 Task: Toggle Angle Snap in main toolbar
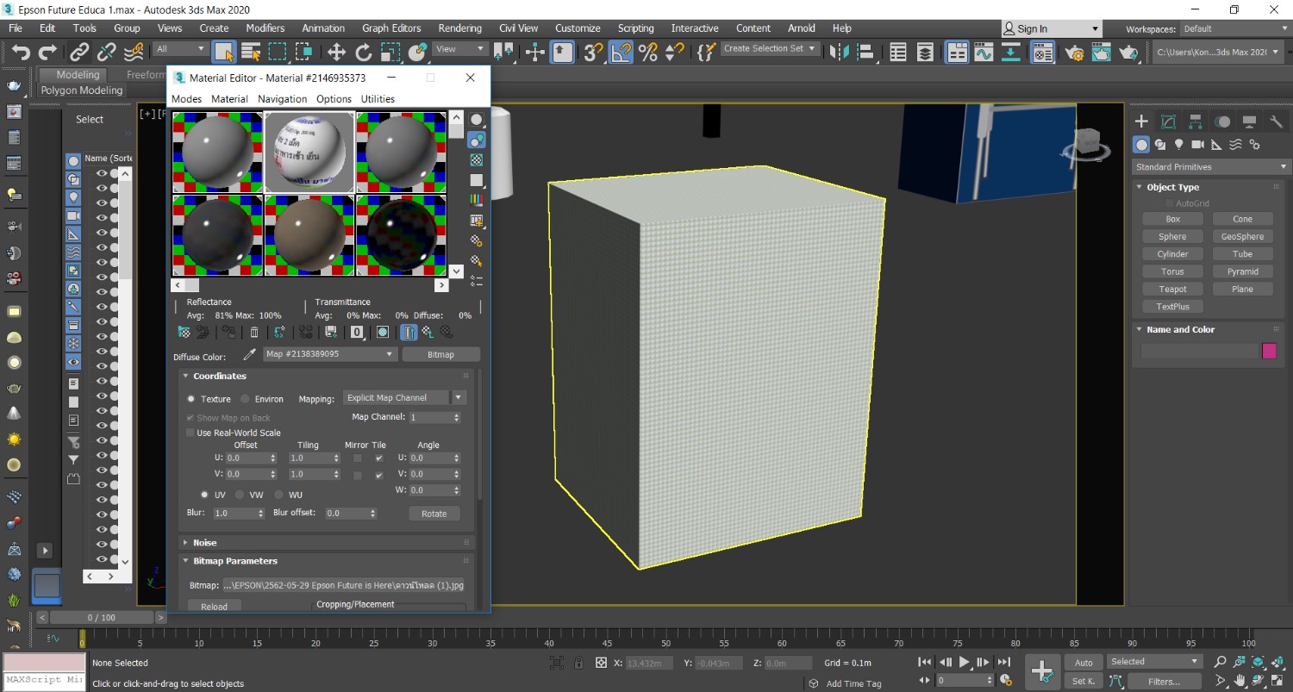(x=621, y=53)
